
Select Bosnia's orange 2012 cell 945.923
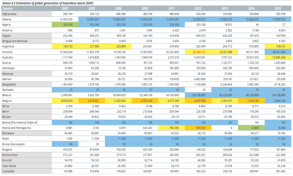[x=198, y=128]
